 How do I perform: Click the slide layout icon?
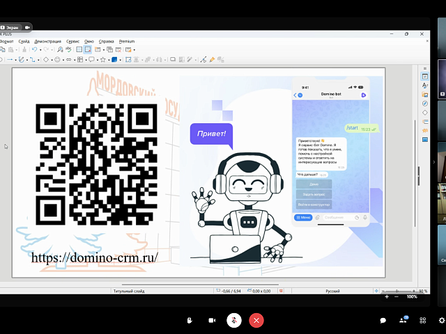128,49
